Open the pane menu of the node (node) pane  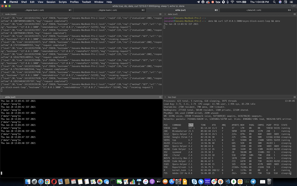160,14
